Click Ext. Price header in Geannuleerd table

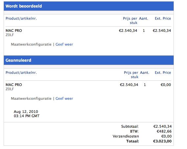pos(163,73)
